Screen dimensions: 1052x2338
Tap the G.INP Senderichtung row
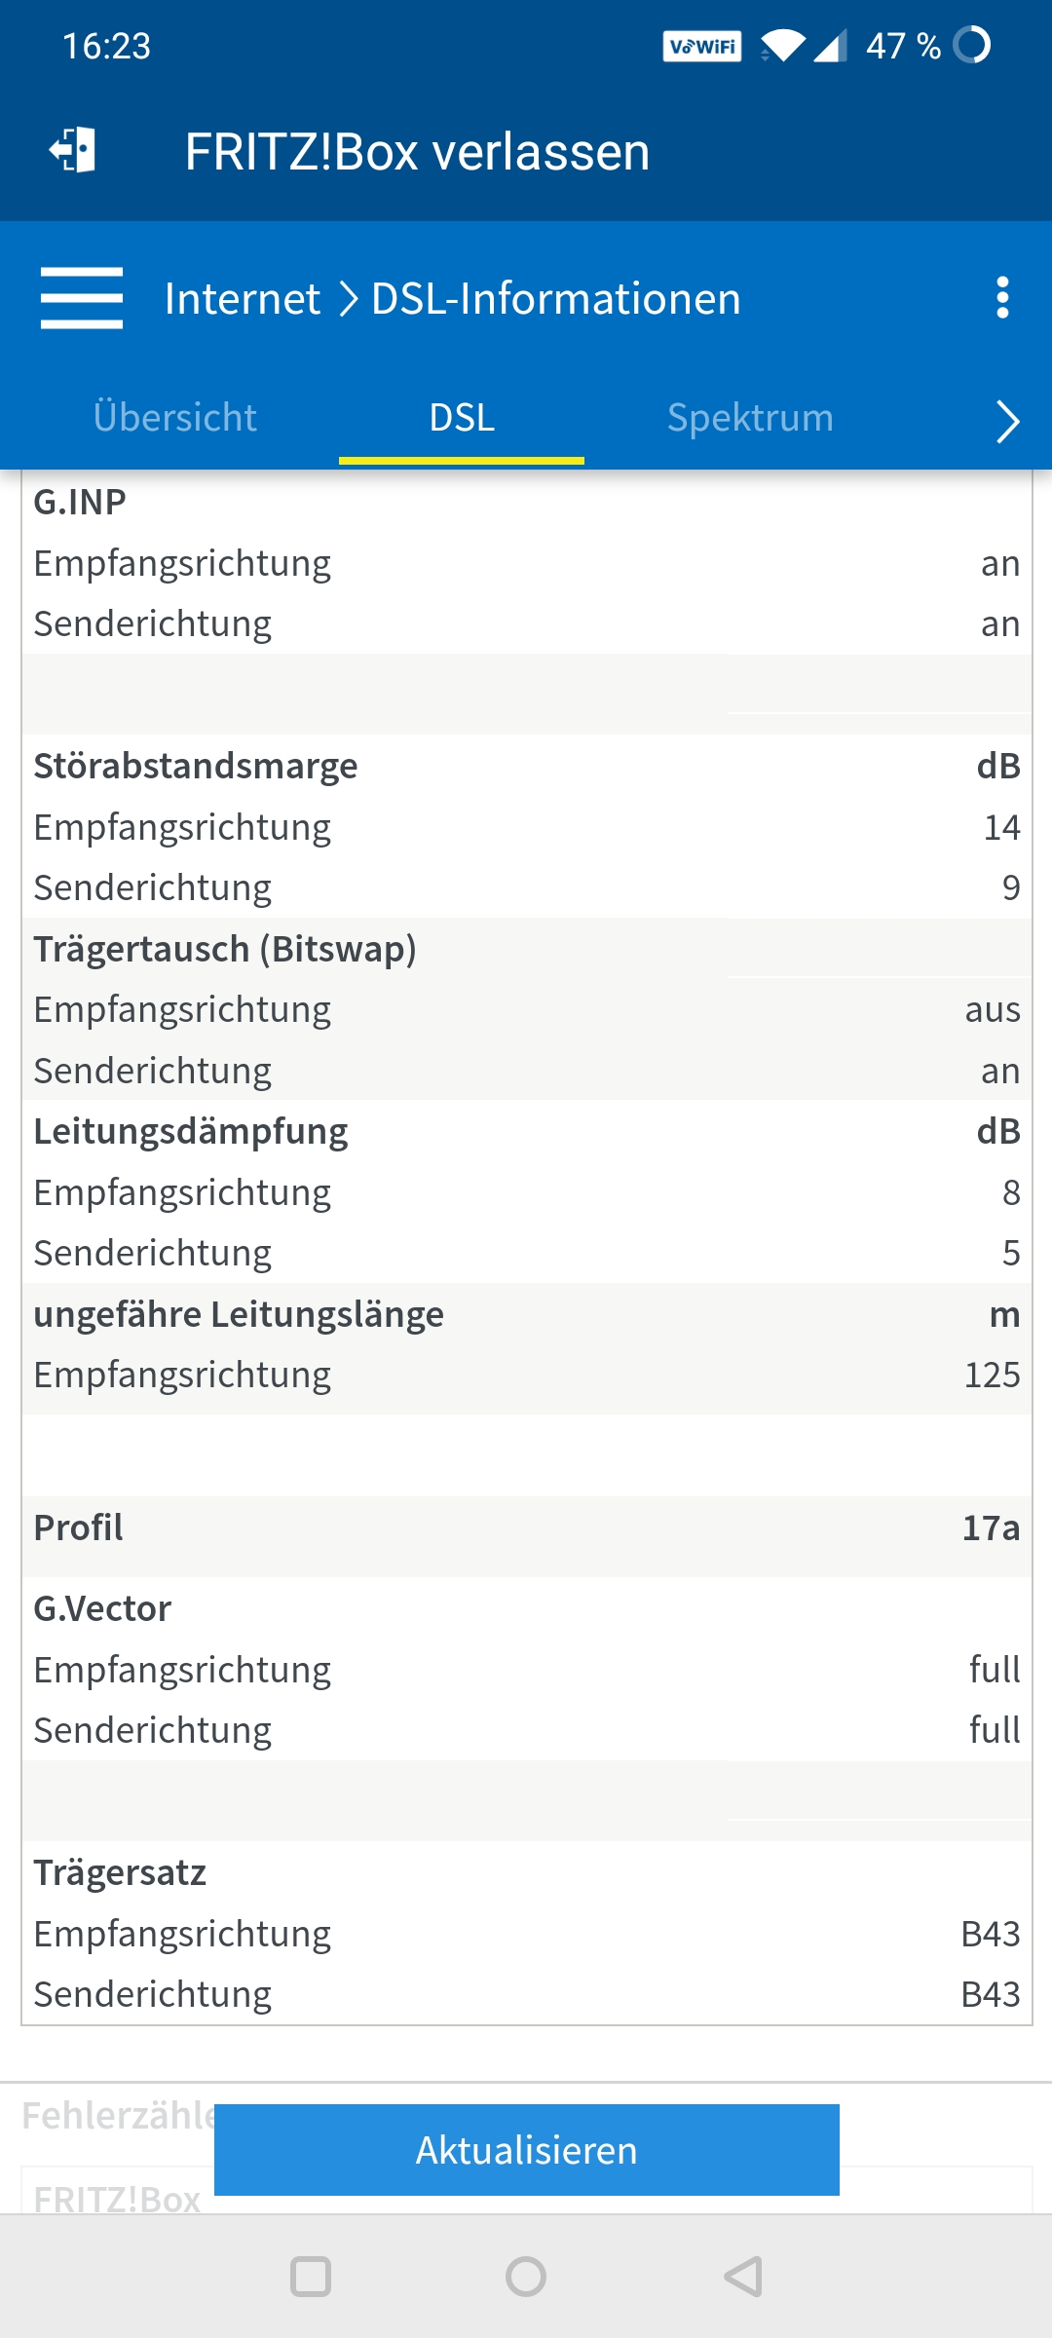coord(526,622)
